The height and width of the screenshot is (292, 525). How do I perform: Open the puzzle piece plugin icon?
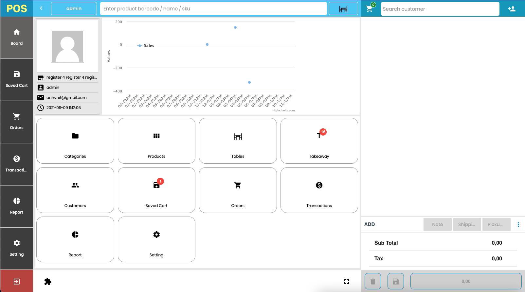(48, 282)
